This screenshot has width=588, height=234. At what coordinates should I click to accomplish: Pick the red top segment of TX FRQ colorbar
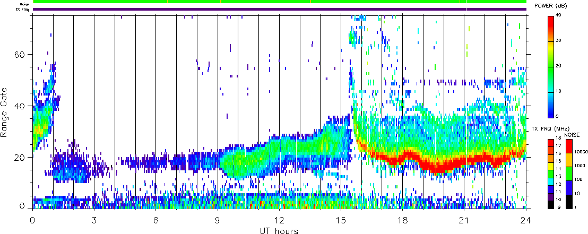(x=551, y=143)
